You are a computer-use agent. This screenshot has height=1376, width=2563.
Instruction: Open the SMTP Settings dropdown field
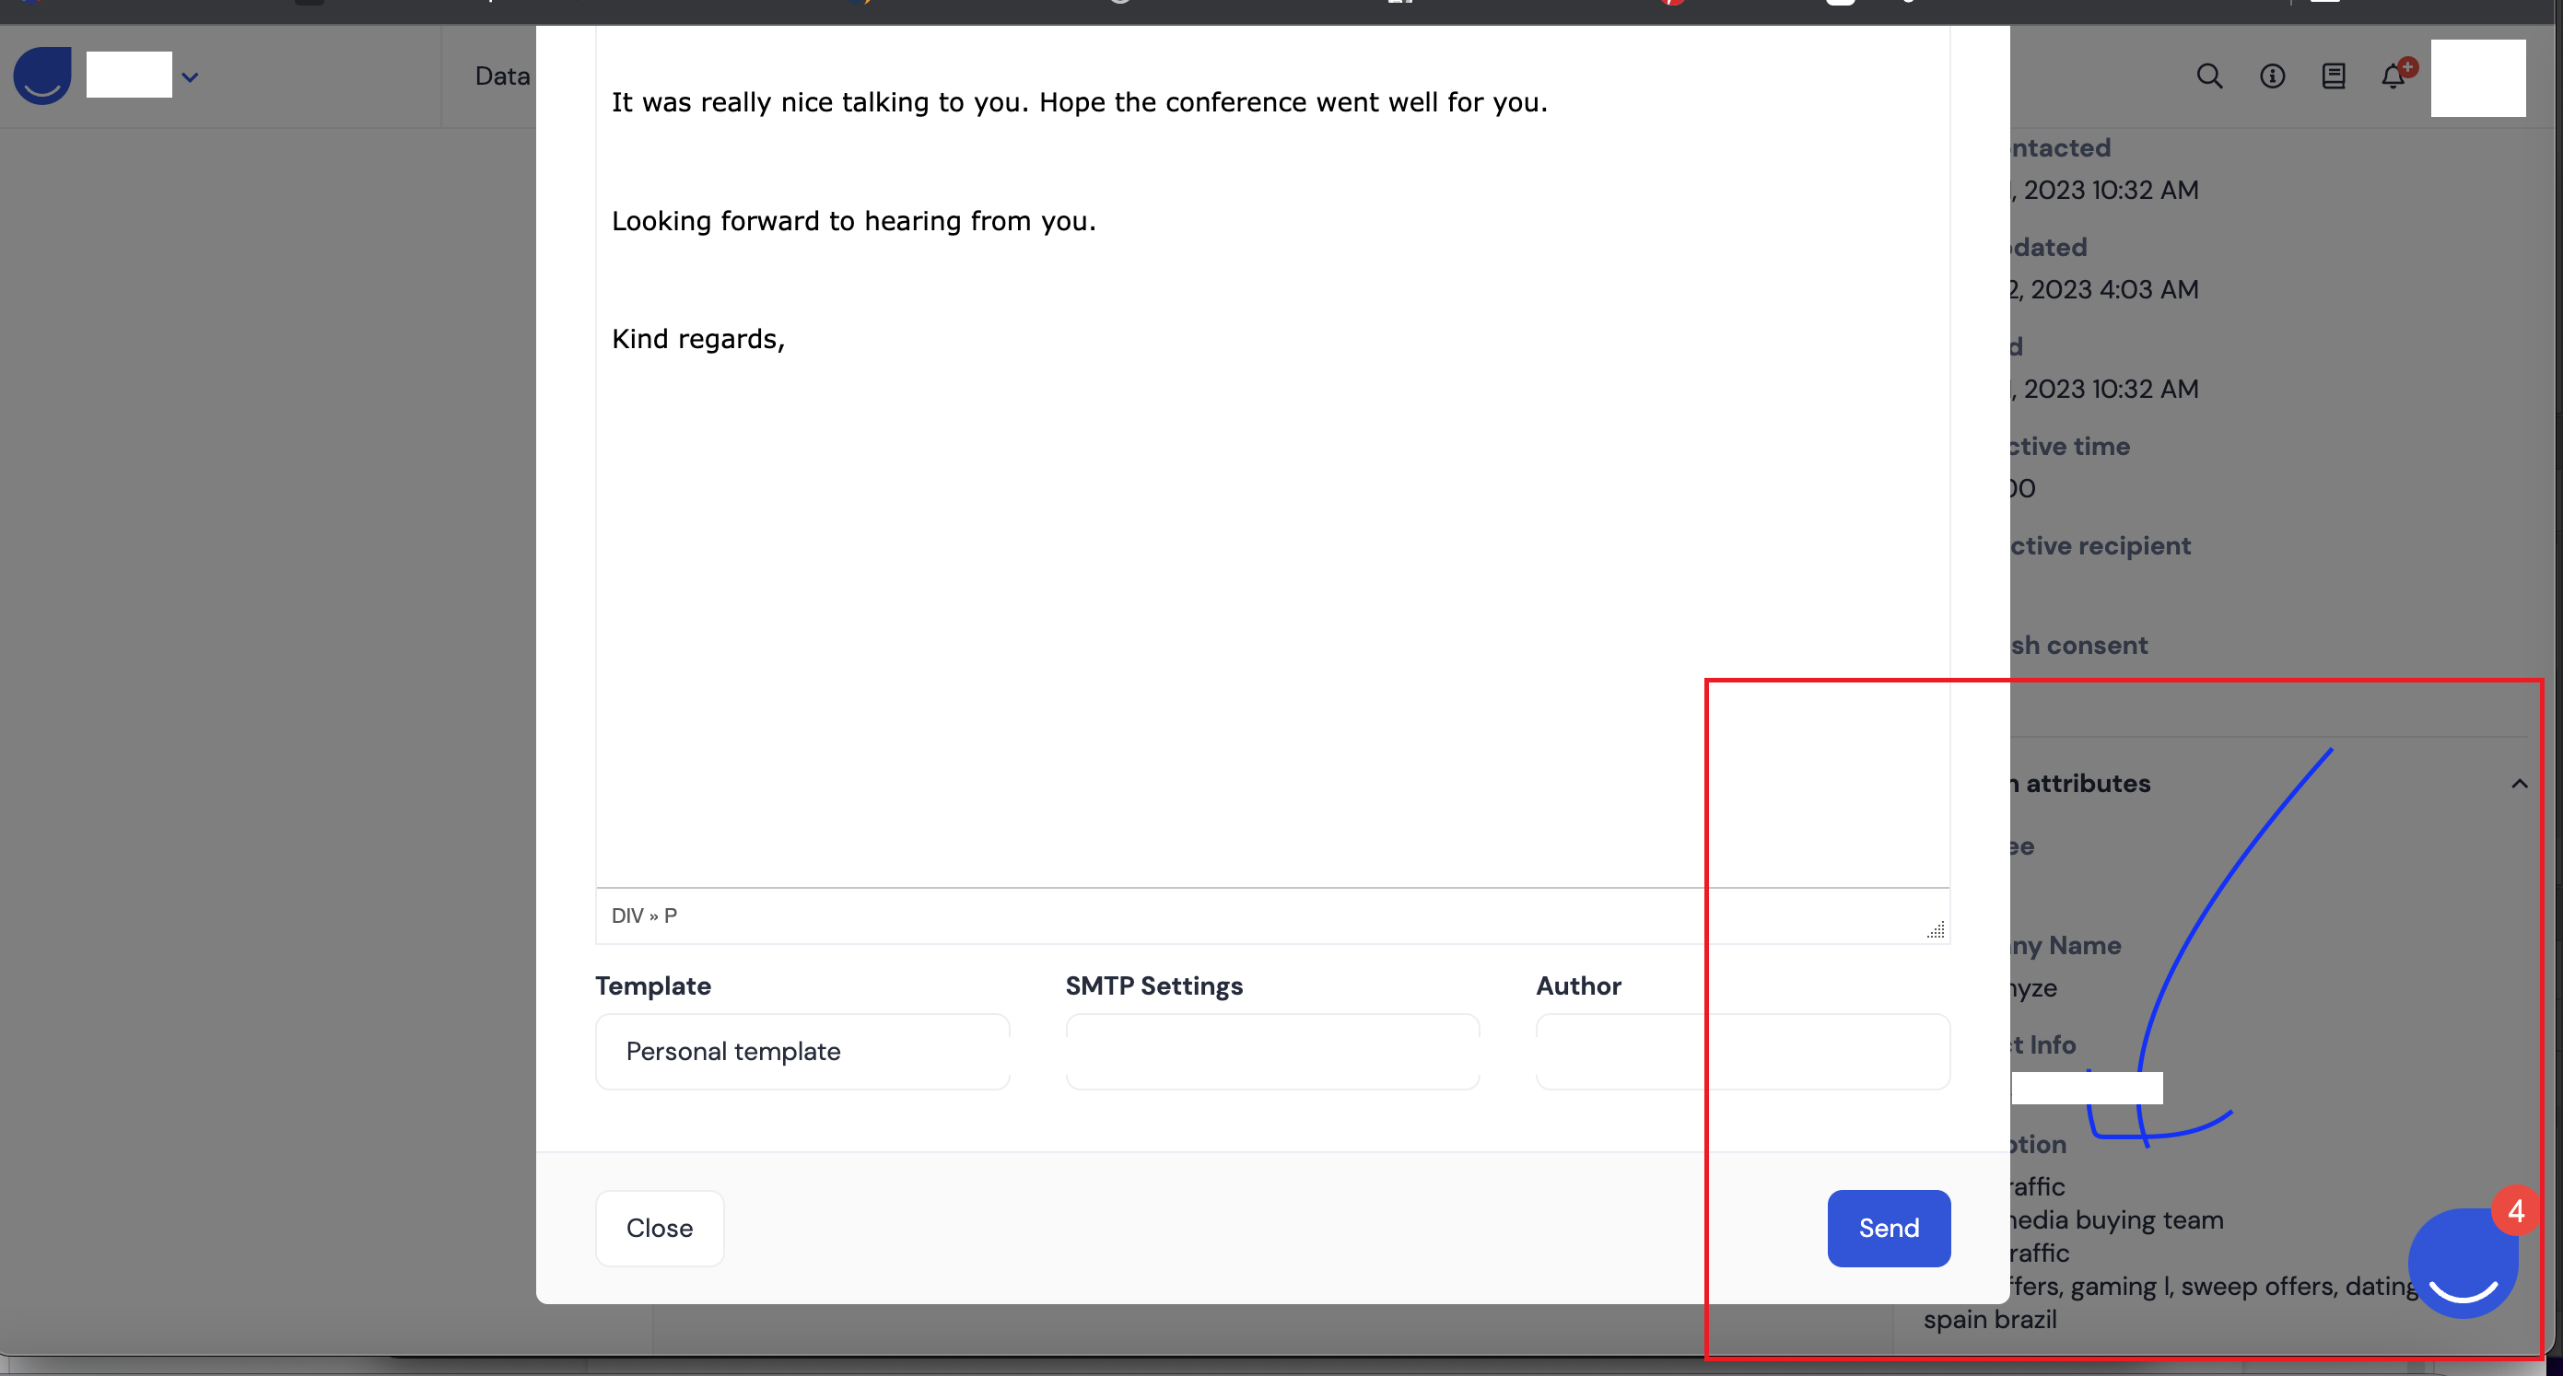point(1272,1051)
